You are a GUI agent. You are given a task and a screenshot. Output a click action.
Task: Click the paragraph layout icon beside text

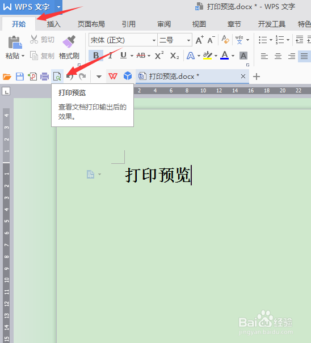(90, 175)
